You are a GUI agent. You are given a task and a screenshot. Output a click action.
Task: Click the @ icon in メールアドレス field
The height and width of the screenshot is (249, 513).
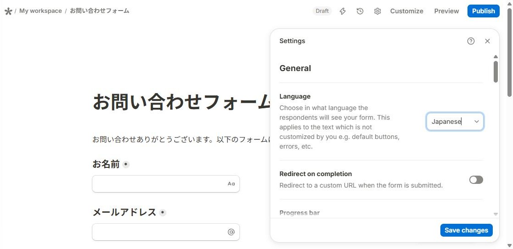tap(231, 232)
